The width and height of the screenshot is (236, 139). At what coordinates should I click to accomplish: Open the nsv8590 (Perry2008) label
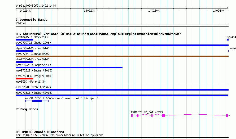(x=31, y=82)
